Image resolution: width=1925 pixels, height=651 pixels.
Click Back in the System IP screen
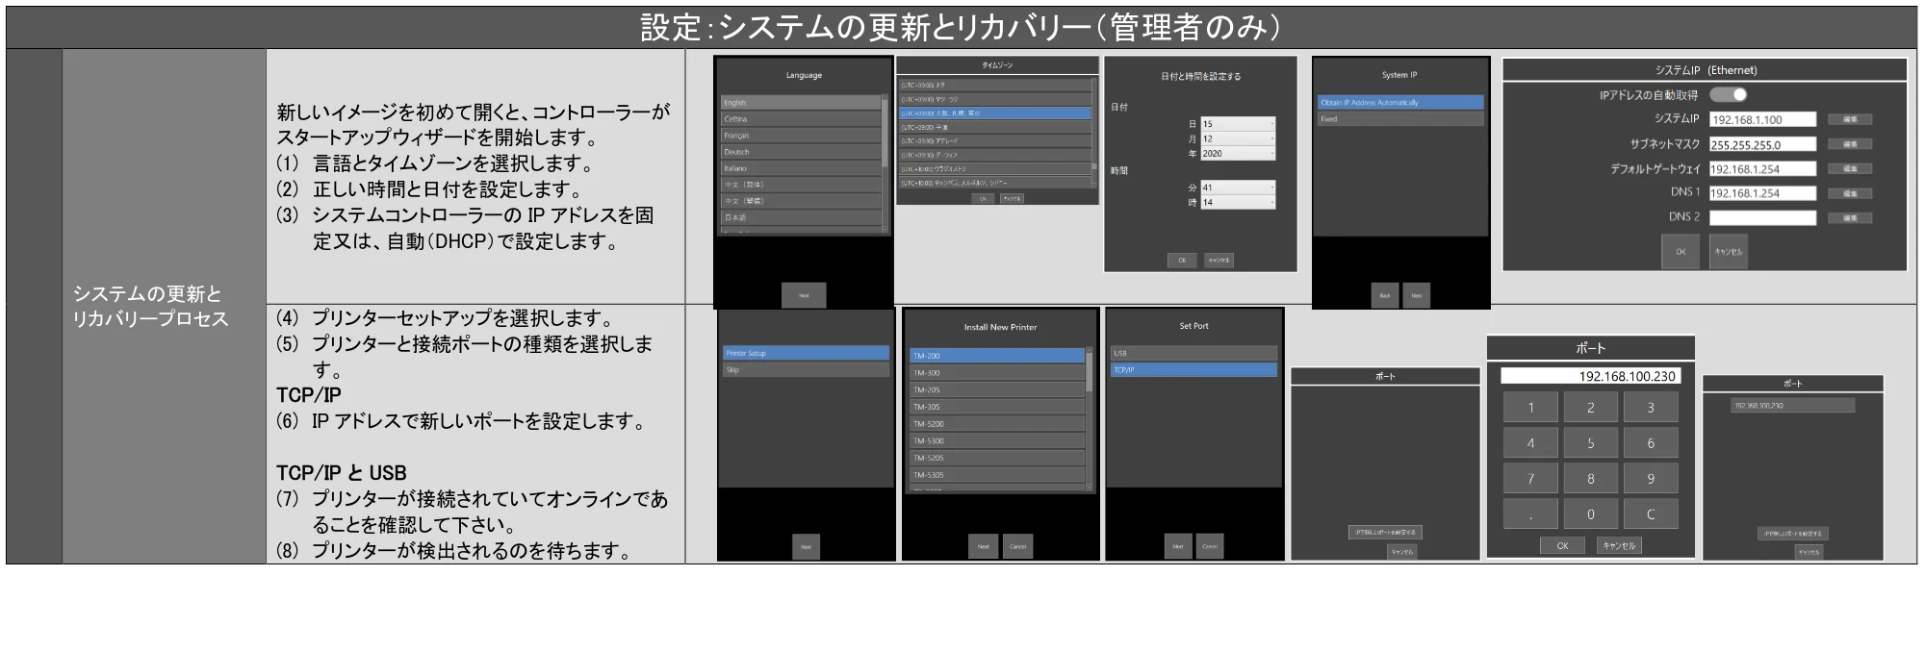click(x=1385, y=295)
